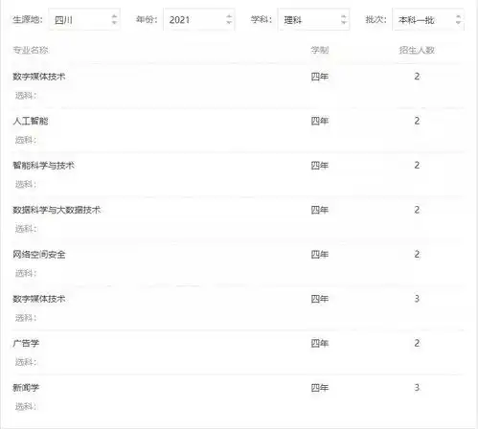Click the 生源地 label
The height and width of the screenshot is (429, 478).
[x=28, y=20]
